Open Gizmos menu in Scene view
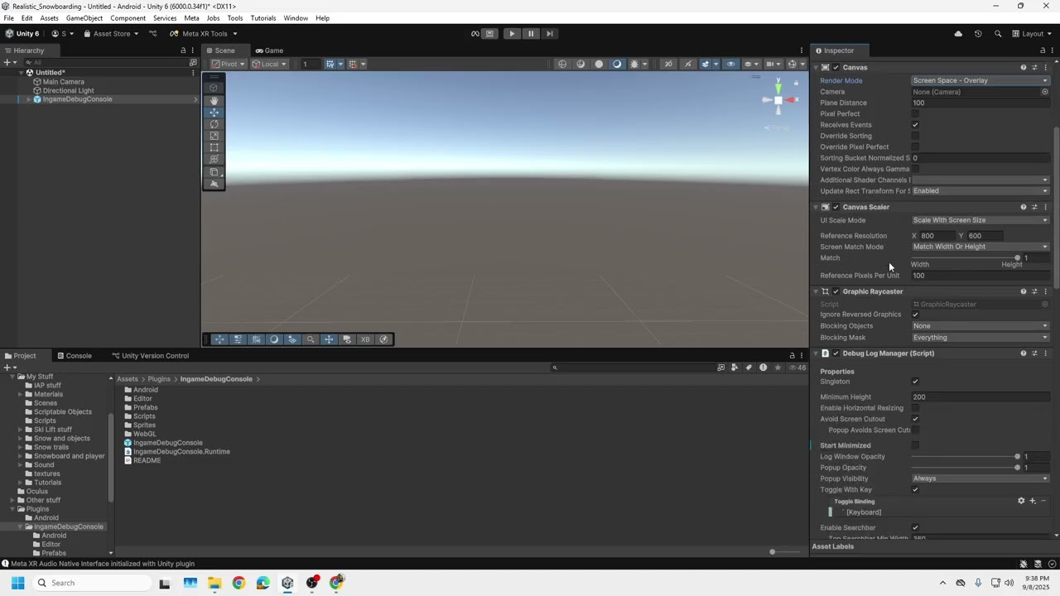 pos(794,64)
